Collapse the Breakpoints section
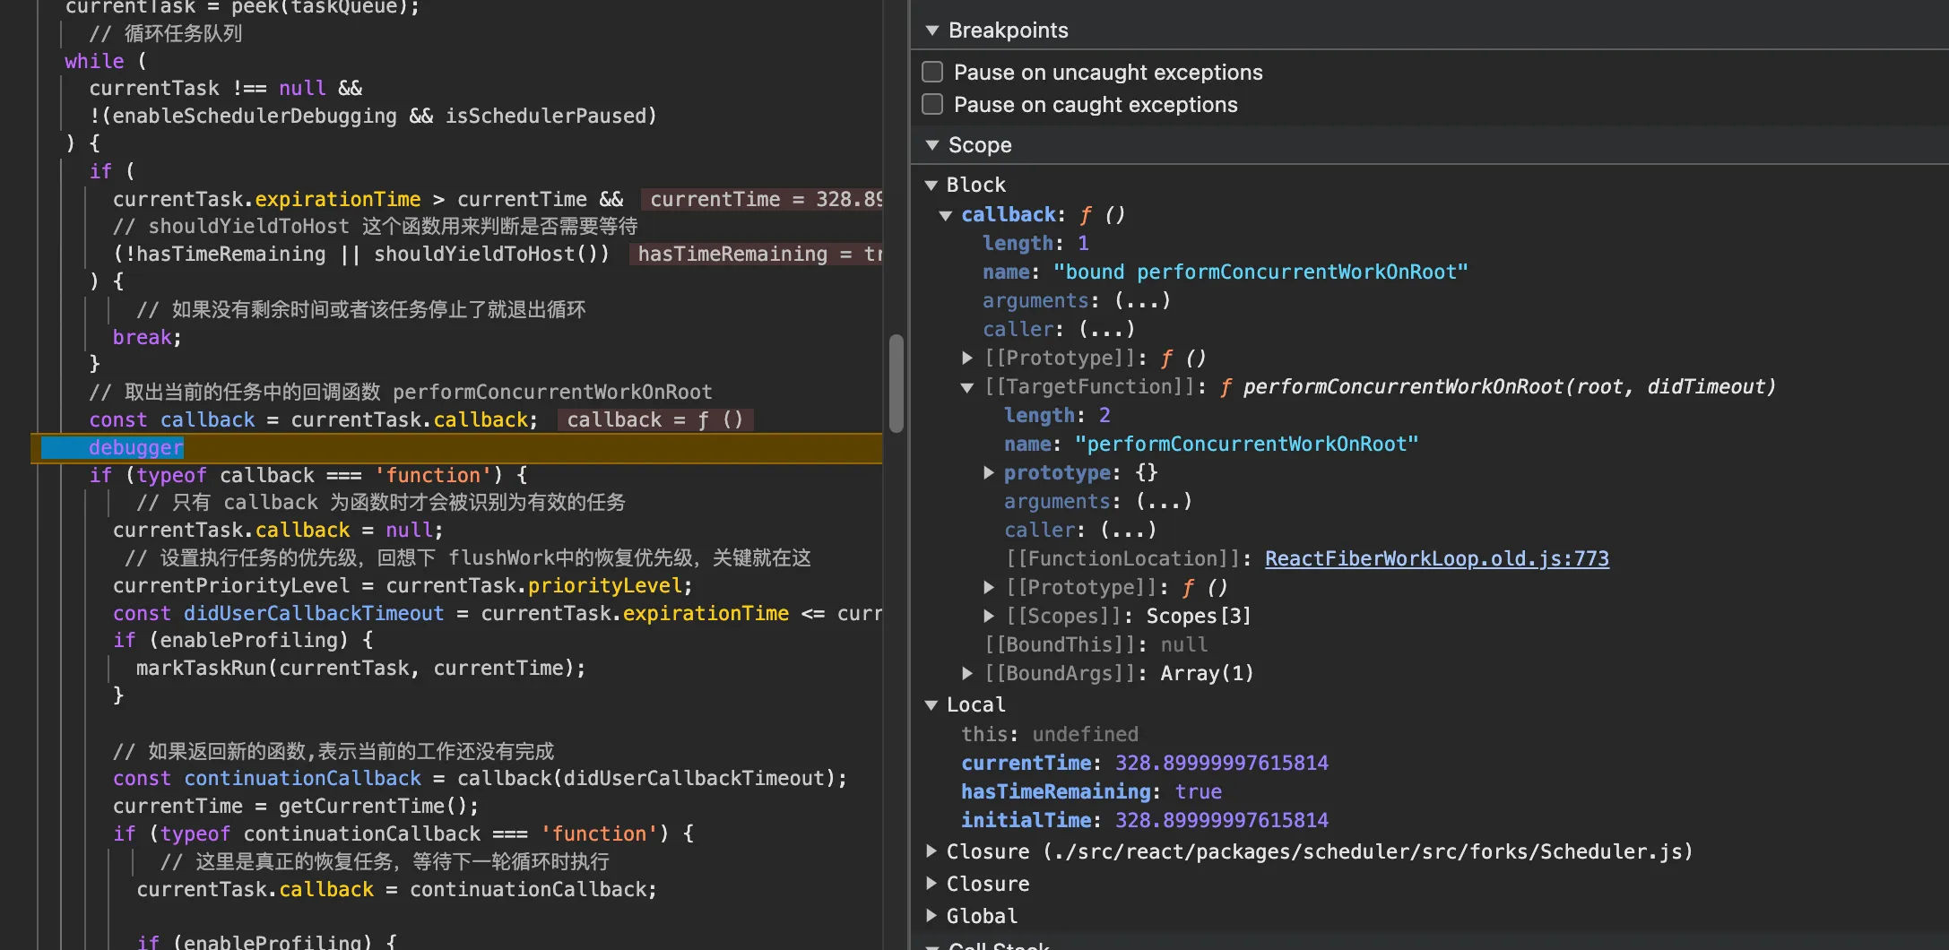The height and width of the screenshot is (950, 1949). tap(932, 30)
